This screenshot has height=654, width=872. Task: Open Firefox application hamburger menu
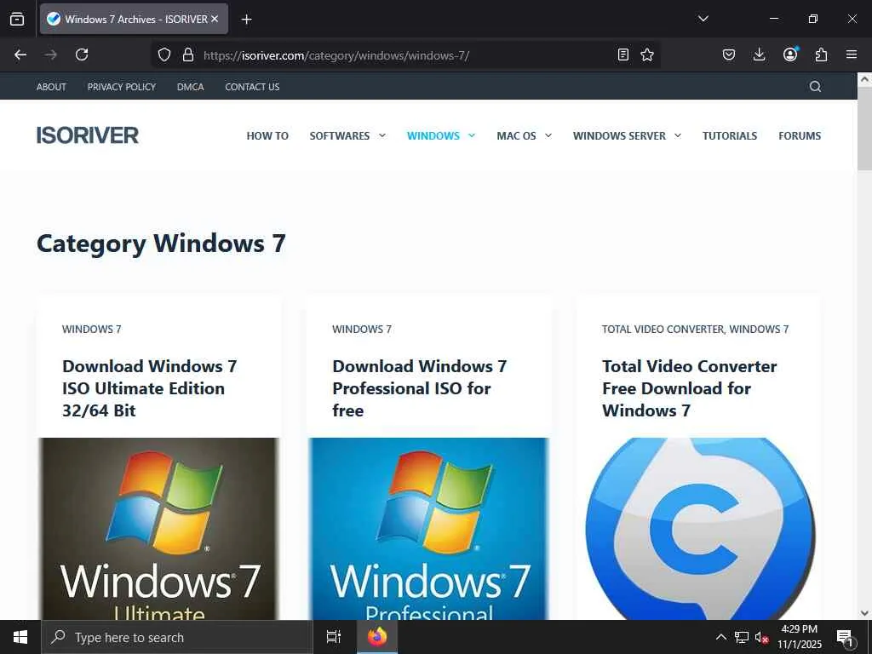(x=852, y=54)
